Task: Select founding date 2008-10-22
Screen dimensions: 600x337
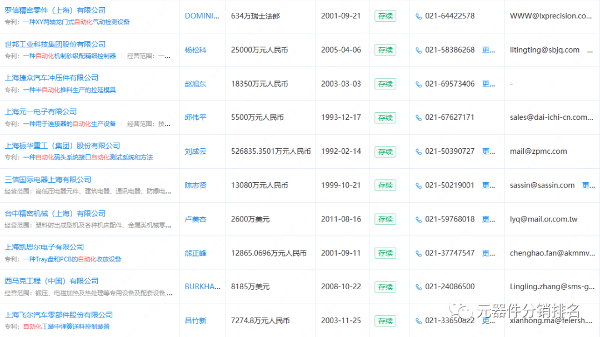Action: tap(341, 286)
